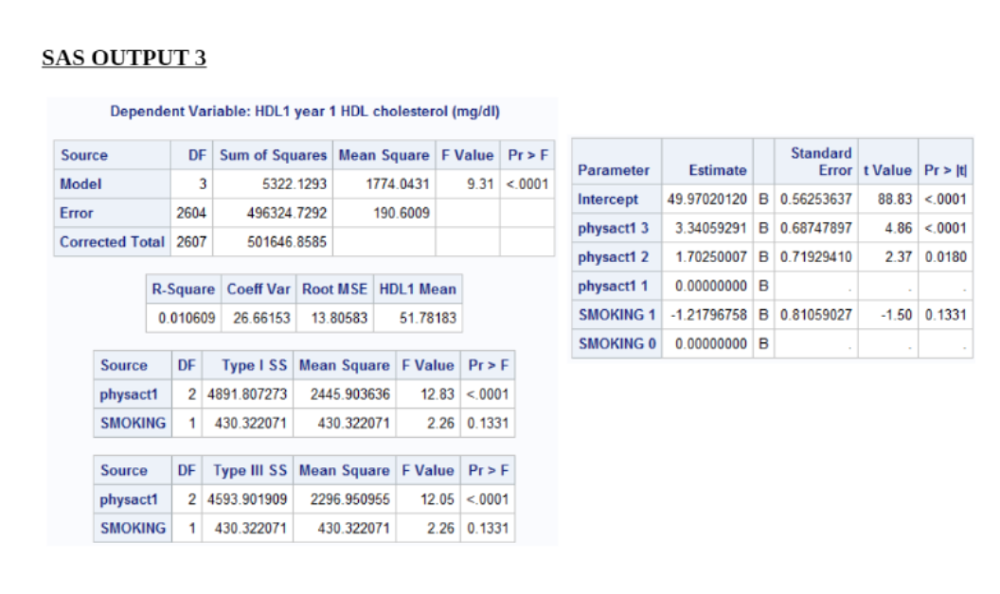Click the "physact1 2" parameter label
Viewport: 1000px width, 594px height.
(x=613, y=257)
